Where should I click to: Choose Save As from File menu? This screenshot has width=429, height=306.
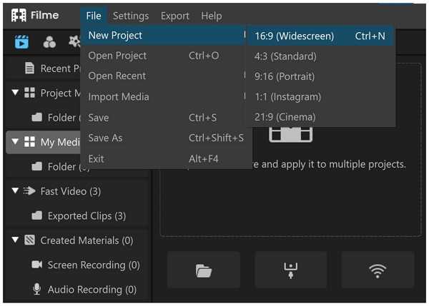coord(105,138)
